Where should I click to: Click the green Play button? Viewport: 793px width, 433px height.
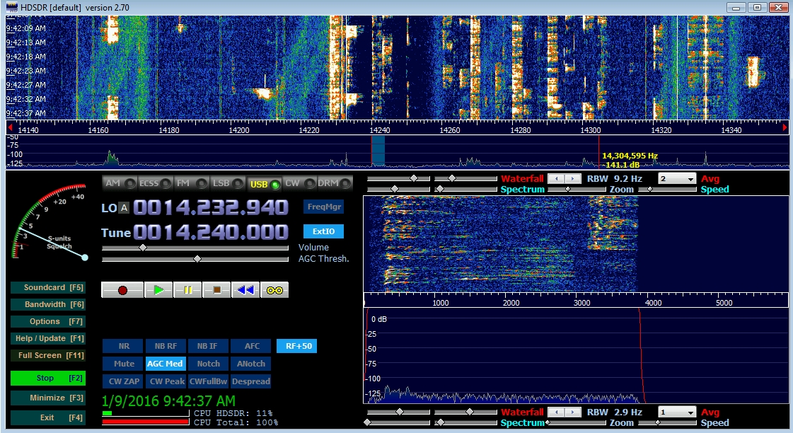[x=158, y=290]
